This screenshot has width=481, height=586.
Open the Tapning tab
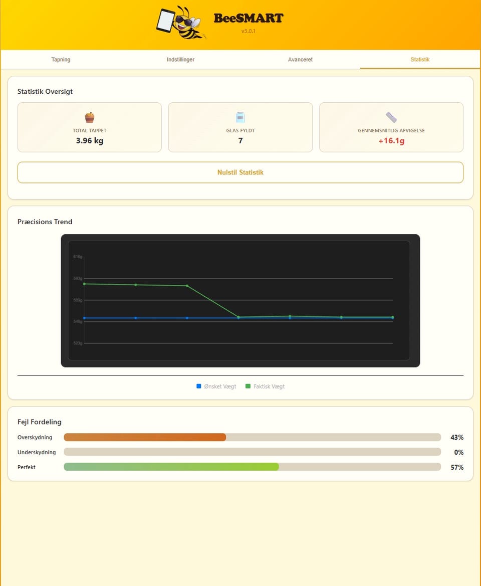pyautogui.click(x=61, y=60)
